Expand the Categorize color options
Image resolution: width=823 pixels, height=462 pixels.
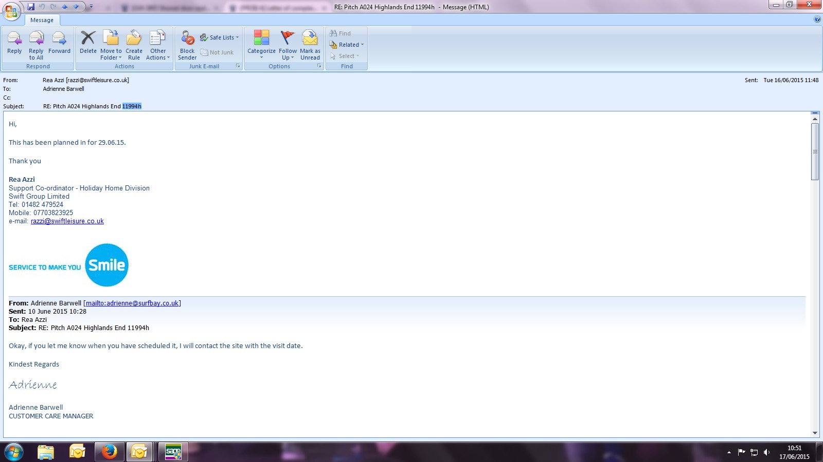tap(261, 44)
